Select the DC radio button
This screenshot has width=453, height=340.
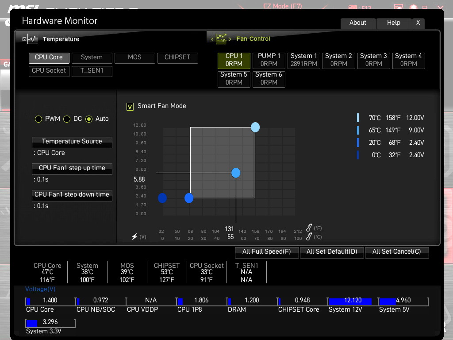67,119
